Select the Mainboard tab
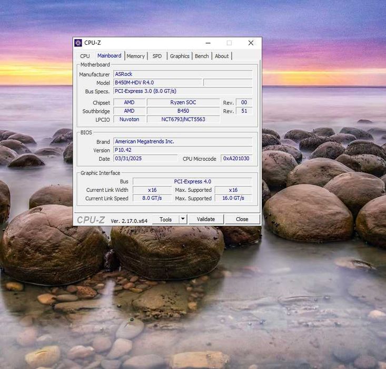 click(x=109, y=56)
